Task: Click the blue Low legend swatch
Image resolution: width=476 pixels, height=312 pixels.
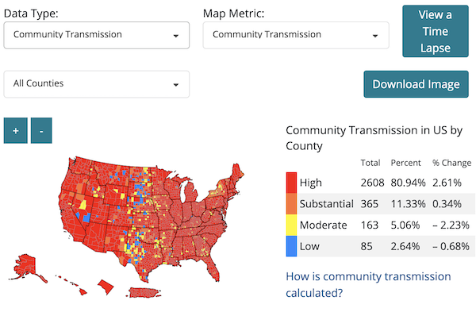Action: 291,246
